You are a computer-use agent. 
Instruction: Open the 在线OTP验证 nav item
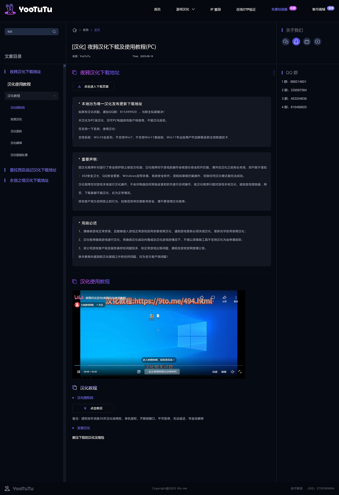pyautogui.click(x=246, y=9)
